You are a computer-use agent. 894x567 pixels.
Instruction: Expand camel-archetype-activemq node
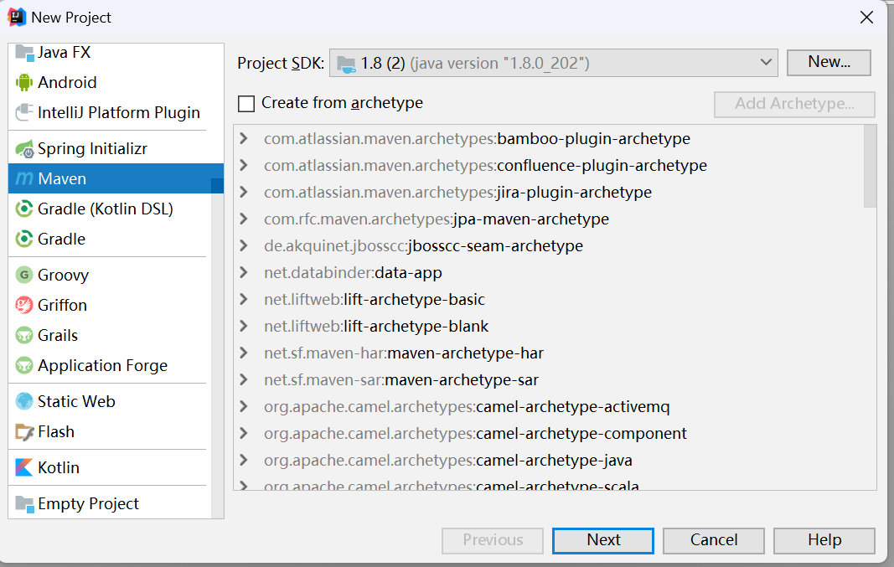(244, 406)
